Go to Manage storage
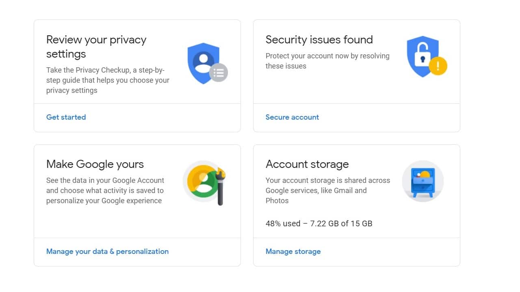This screenshot has width=520, height=292. pyautogui.click(x=293, y=251)
